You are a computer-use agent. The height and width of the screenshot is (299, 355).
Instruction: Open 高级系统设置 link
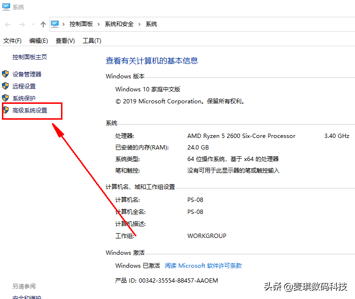coord(30,110)
